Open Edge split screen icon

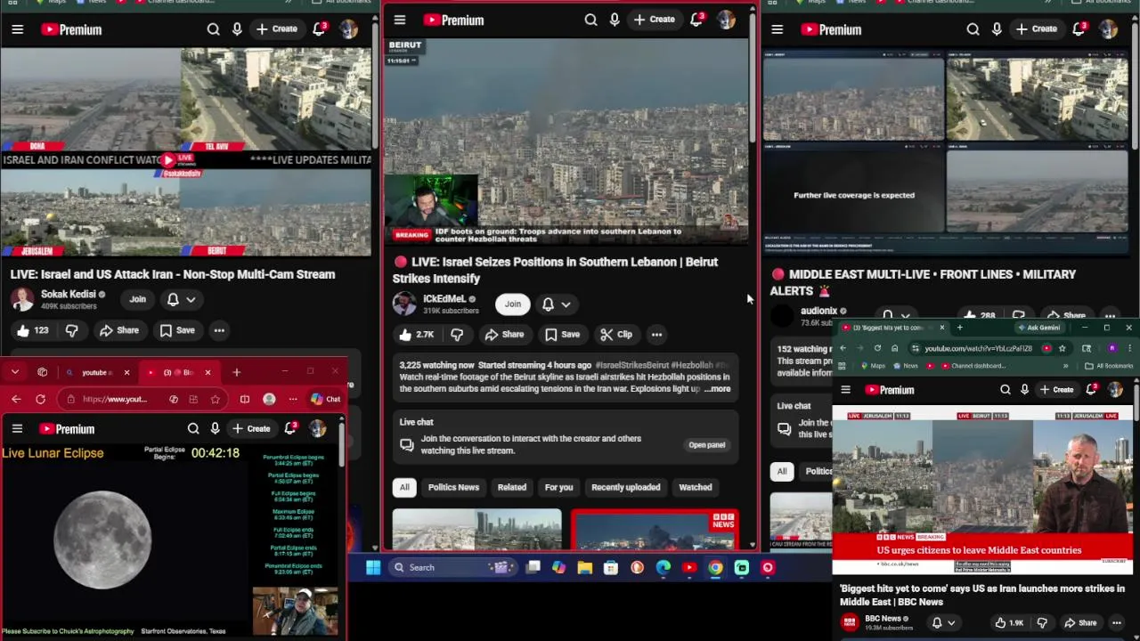[245, 399]
